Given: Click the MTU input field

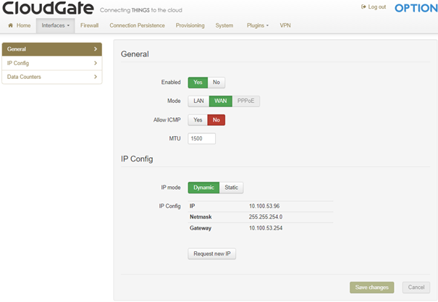Looking at the screenshot, I should pyautogui.click(x=201, y=138).
